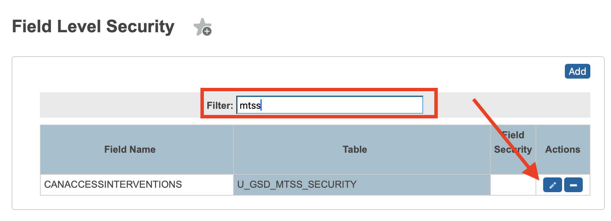
Task: Remove the field security entry with the minus icon
Action: [573, 185]
